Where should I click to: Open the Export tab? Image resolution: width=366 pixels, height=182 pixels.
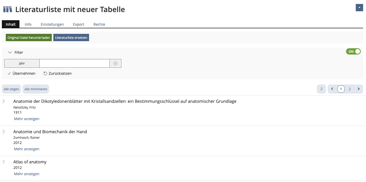(x=79, y=24)
